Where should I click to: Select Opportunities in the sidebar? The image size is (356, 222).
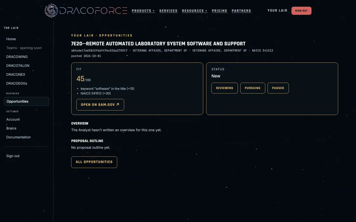pos(27,101)
